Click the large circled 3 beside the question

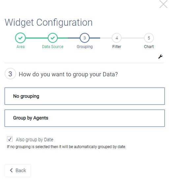(x=10, y=74)
